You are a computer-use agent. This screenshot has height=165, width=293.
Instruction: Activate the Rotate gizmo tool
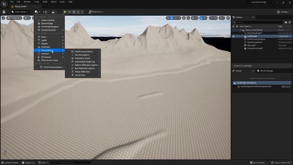(175, 18)
